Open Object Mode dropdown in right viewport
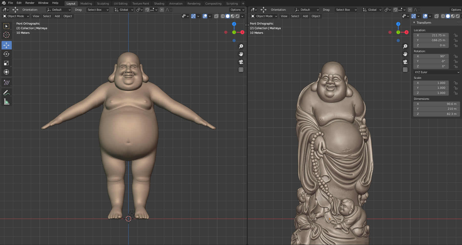Image resolution: width=462 pixels, height=245 pixels. click(264, 16)
